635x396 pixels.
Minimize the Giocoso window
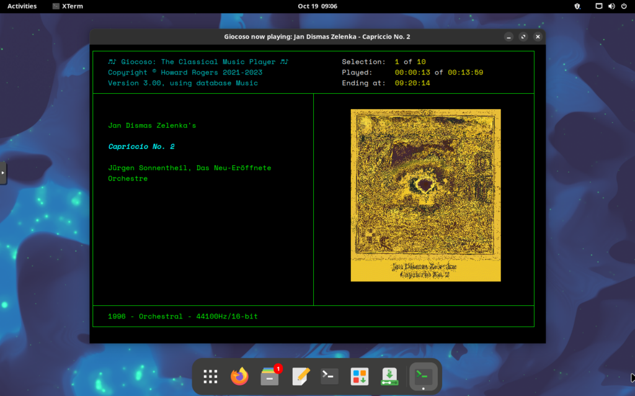(x=508, y=37)
